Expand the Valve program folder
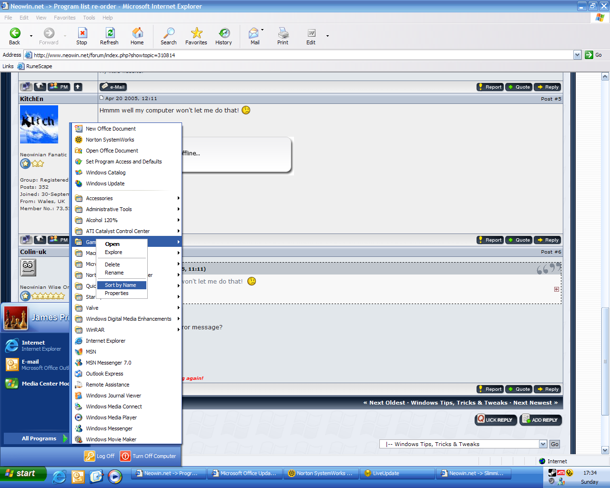The height and width of the screenshot is (488, 610). click(x=126, y=308)
